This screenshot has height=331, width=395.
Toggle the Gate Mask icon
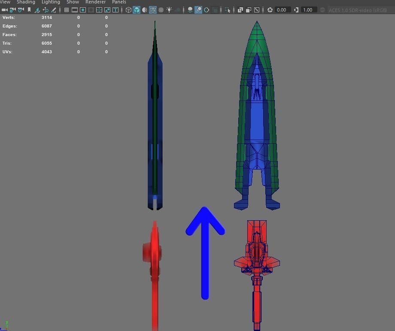pyautogui.click(x=91, y=10)
